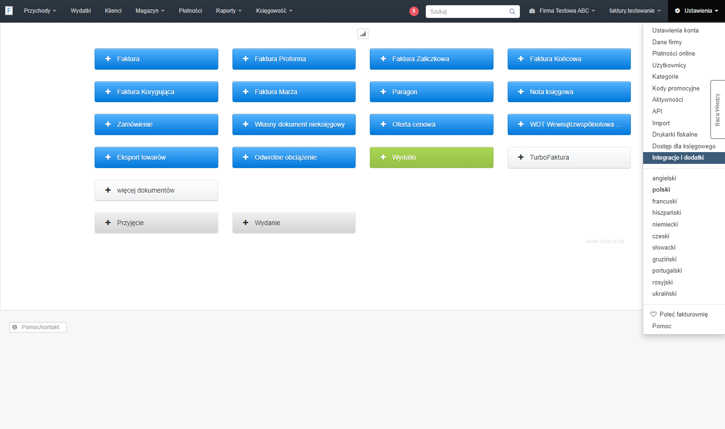Open the Księgowość dropdown
This screenshot has width=725, height=429.
coord(274,11)
